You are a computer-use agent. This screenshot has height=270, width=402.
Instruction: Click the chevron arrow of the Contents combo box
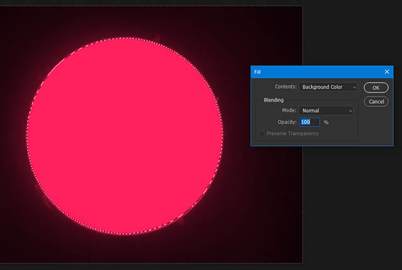[x=354, y=87]
